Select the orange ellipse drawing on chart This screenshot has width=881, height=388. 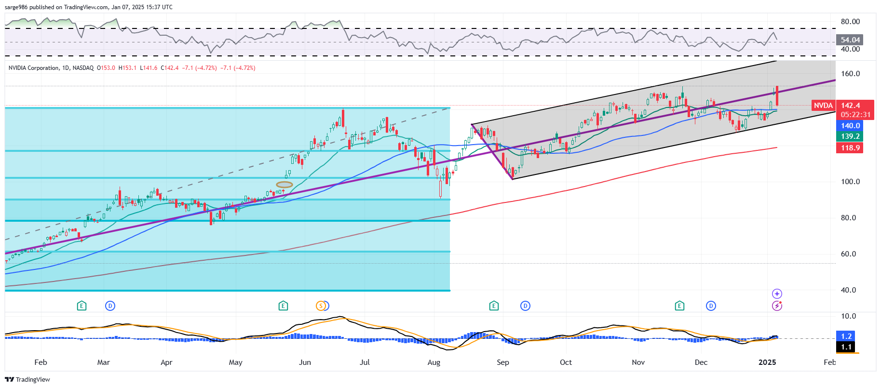tap(285, 185)
